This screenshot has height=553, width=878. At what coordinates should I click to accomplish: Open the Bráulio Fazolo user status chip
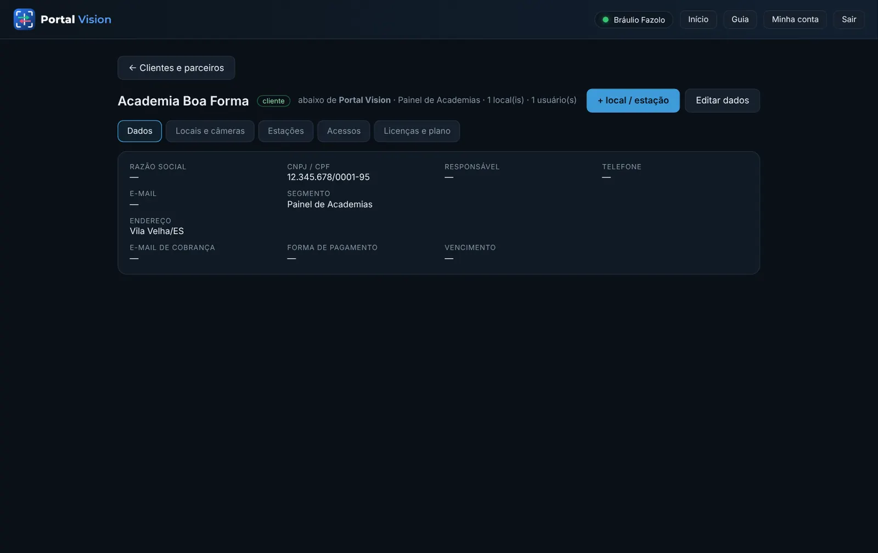click(634, 20)
